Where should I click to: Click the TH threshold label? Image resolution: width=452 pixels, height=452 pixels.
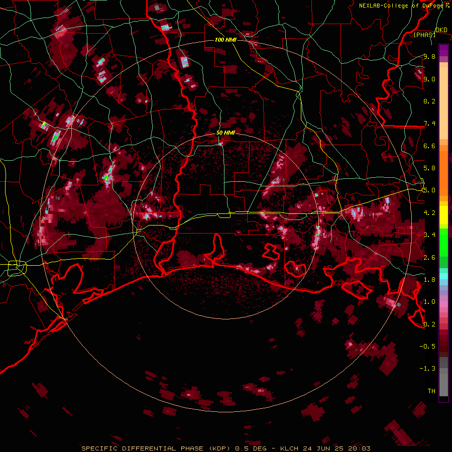coord(431,391)
